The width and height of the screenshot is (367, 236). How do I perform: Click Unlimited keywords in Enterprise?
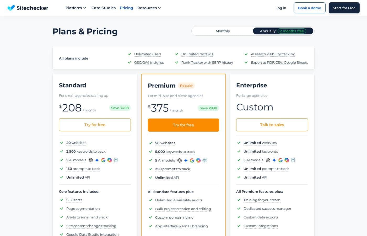click(261, 151)
